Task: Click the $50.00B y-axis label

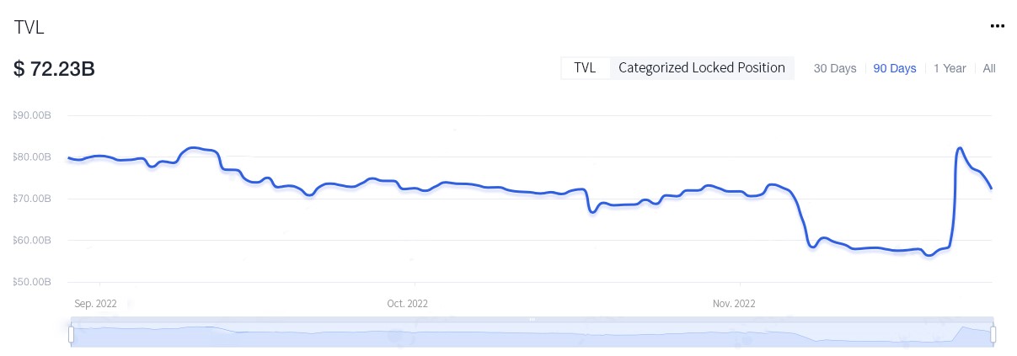Action: (x=33, y=282)
